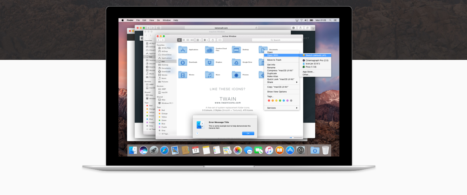Open the Trash in the Dock
Viewport: 467px width, 195px height.
[x=325, y=150]
